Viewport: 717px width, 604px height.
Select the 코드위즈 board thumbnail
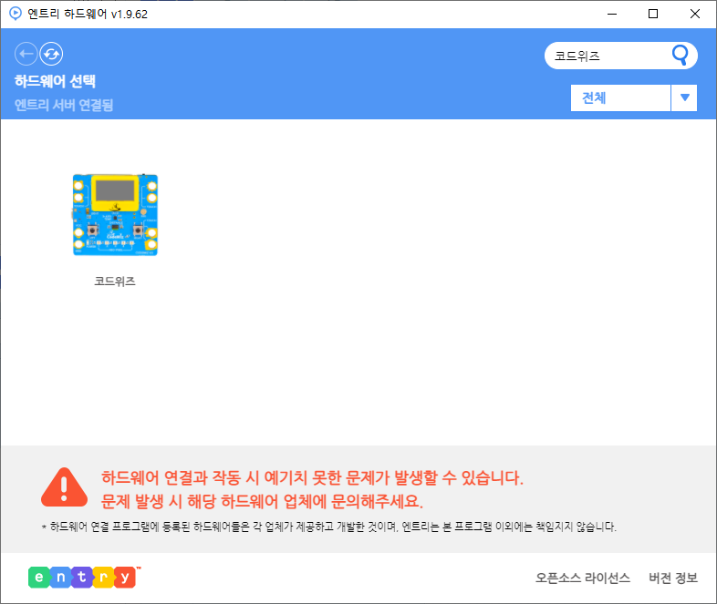pyautogui.click(x=115, y=215)
